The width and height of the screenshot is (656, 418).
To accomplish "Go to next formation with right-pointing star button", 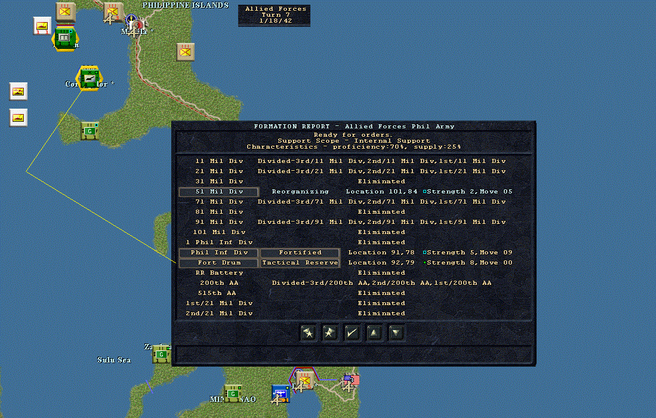I will pos(330,333).
